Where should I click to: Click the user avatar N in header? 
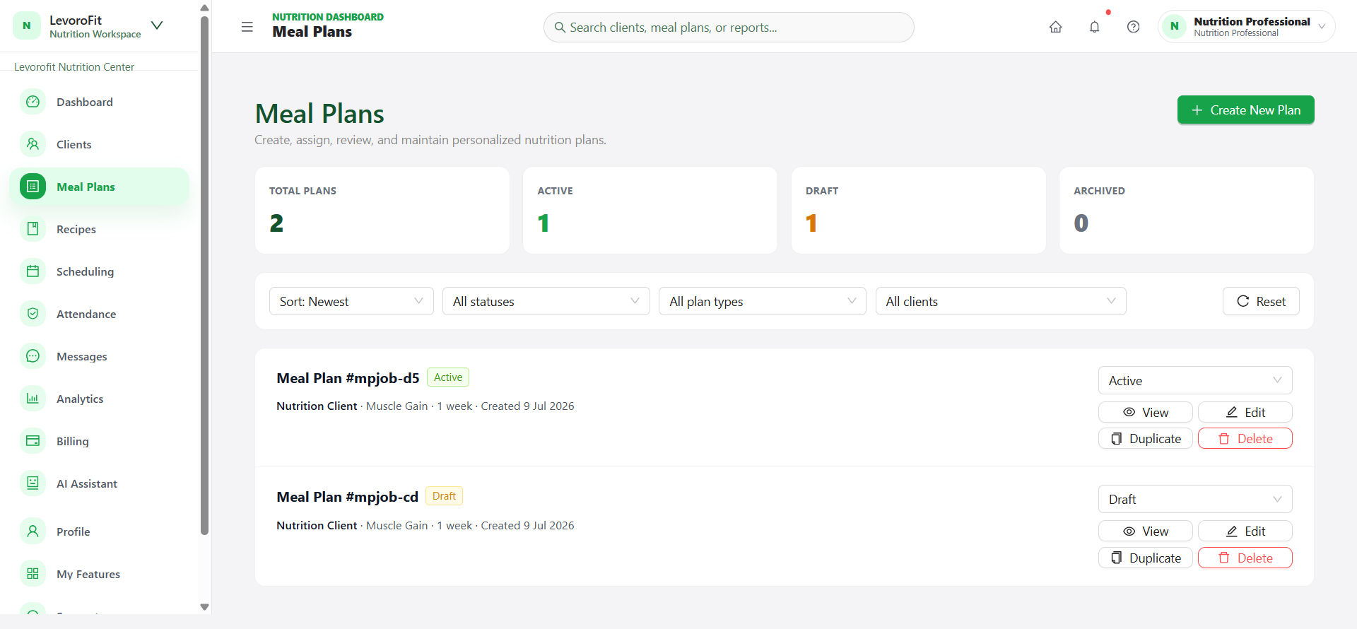(x=1174, y=27)
